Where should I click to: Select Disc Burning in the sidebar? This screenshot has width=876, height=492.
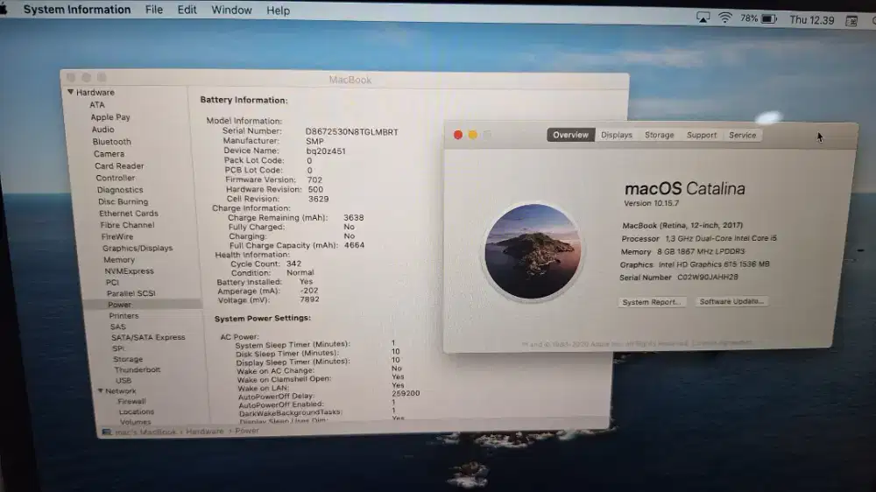[123, 201]
